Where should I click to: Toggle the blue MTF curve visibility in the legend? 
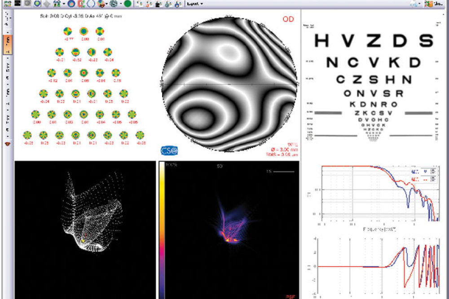click(415, 172)
